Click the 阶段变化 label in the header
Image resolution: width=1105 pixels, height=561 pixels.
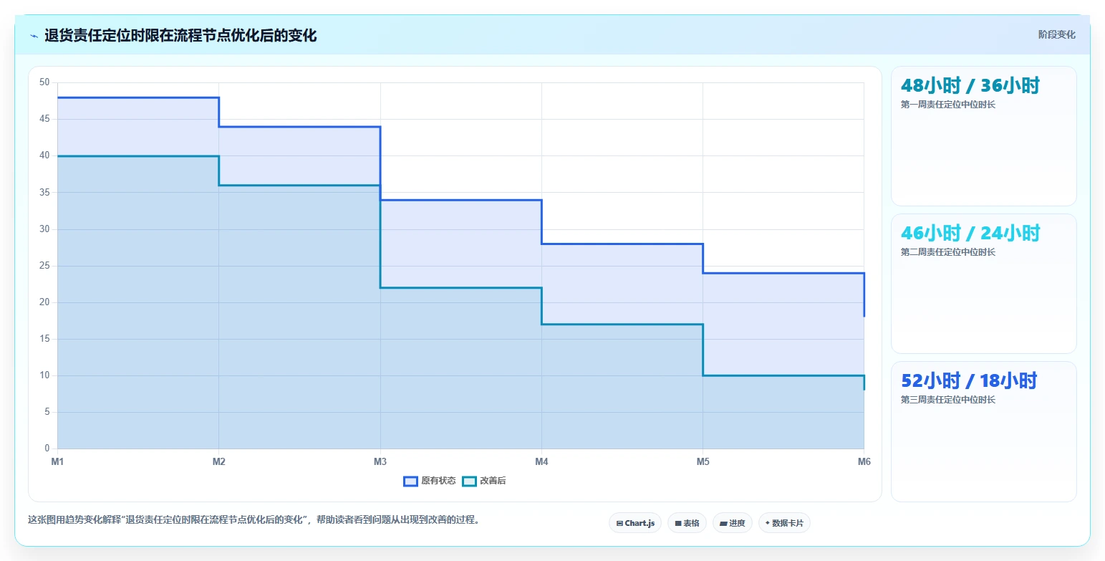[x=1056, y=34]
